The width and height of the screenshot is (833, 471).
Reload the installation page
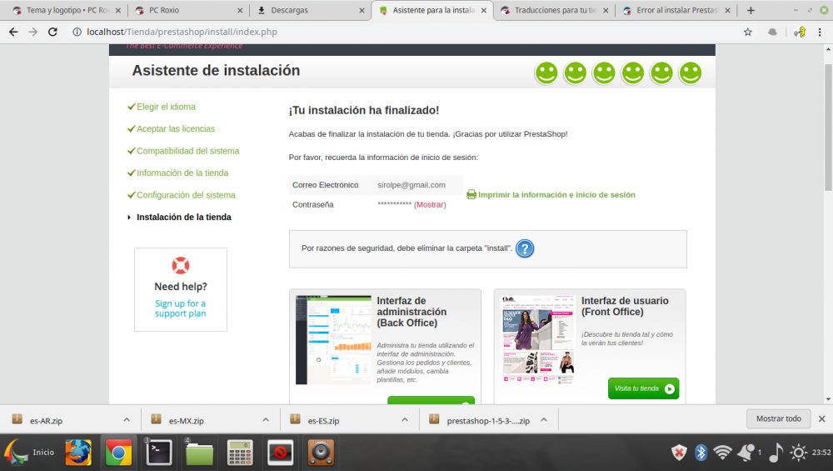52,32
